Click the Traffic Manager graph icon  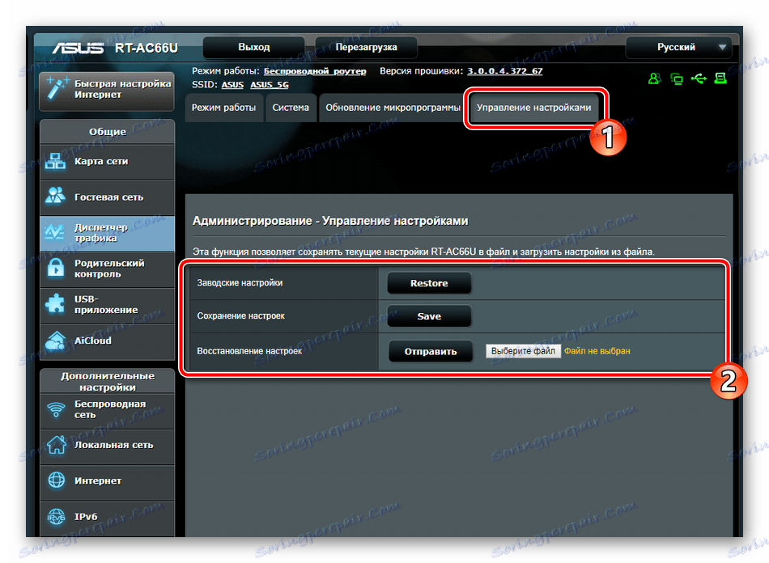point(54,232)
